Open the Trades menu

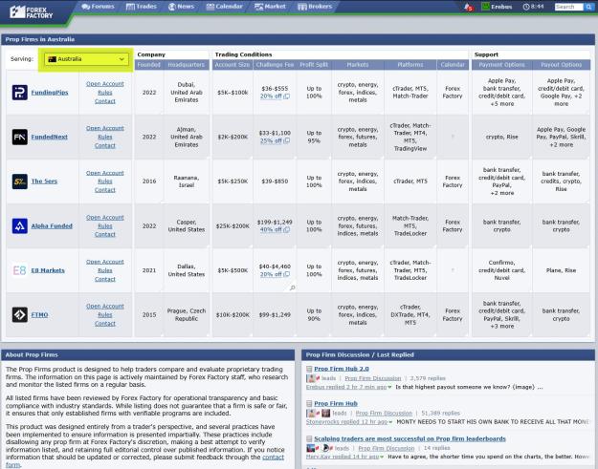point(141,7)
